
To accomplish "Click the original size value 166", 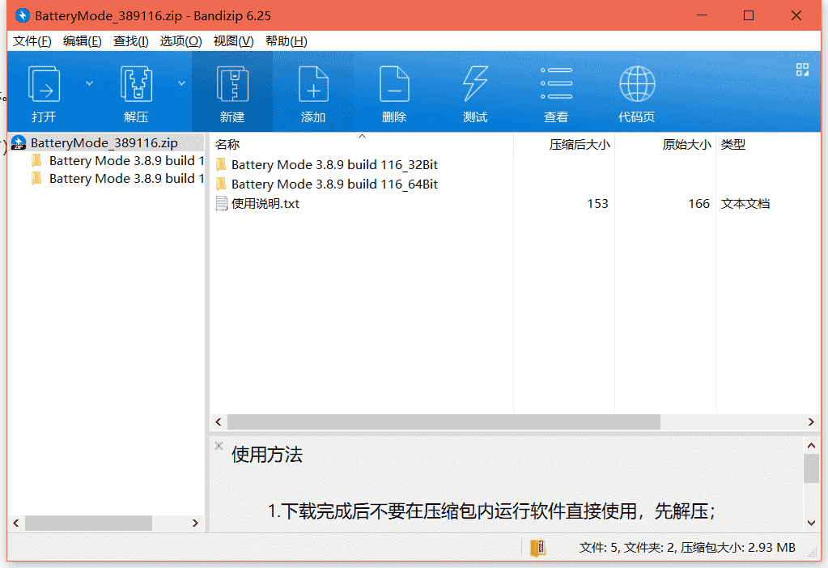I will pos(698,204).
